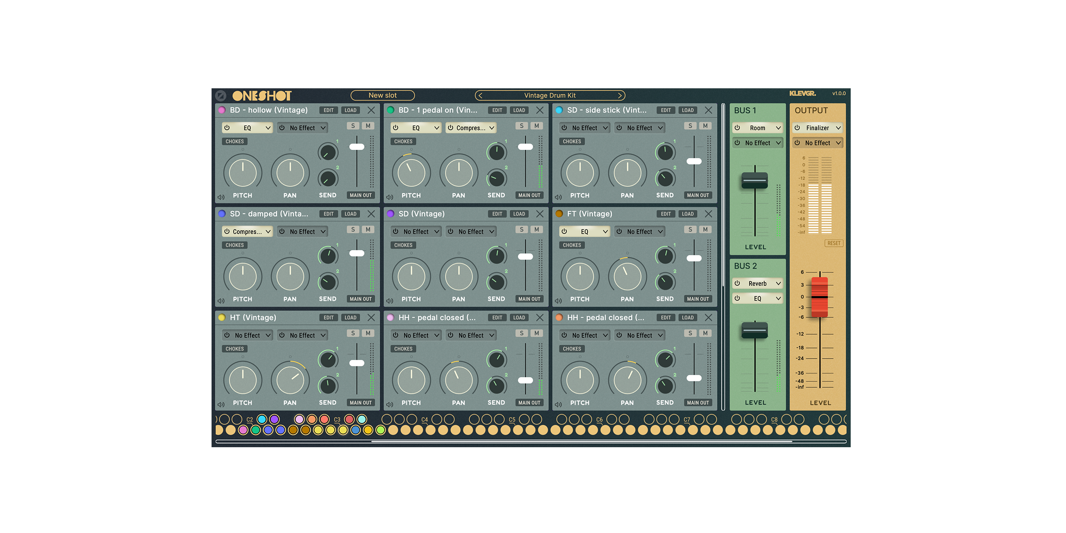Go to previous preset with left arrow
The height and width of the screenshot is (533, 1066).
click(481, 95)
